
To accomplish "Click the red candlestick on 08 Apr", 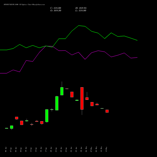I will click(x=17, y=118).
